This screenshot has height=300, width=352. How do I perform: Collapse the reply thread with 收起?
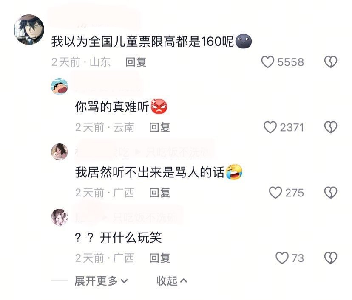[171, 281]
